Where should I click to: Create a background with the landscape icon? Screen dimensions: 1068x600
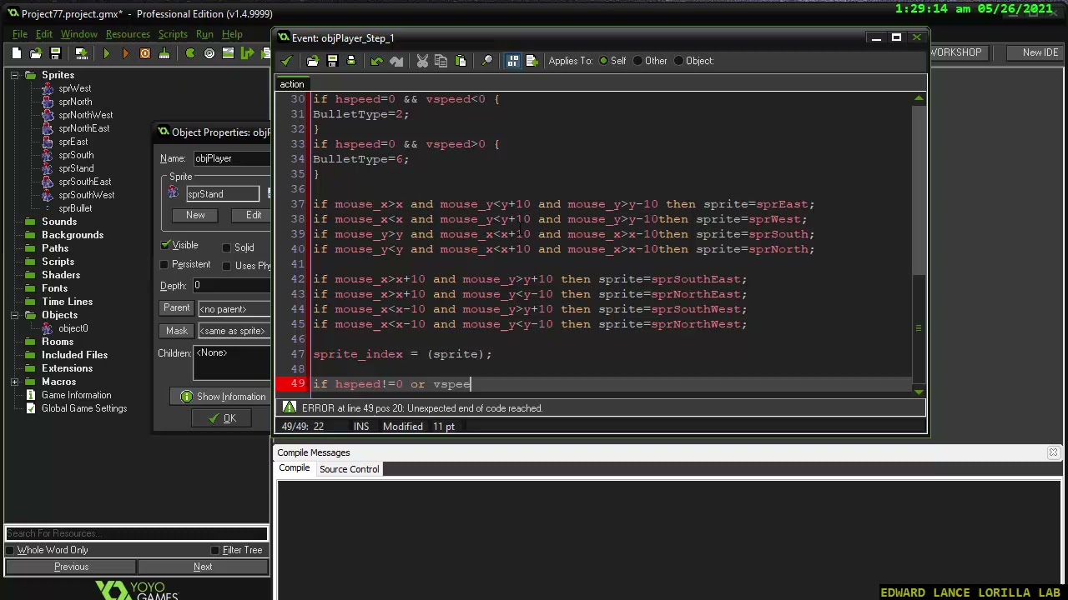(229, 53)
